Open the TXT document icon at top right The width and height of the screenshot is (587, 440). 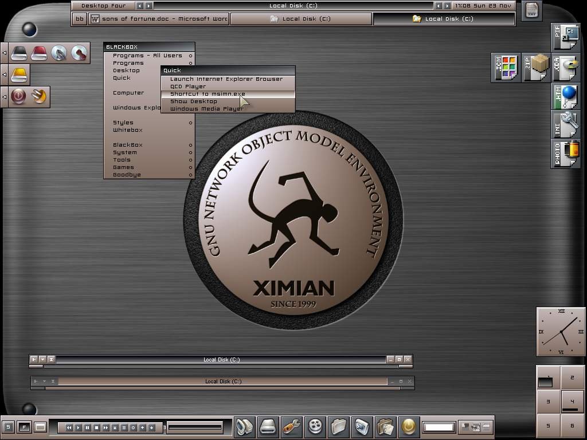click(x=531, y=10)
